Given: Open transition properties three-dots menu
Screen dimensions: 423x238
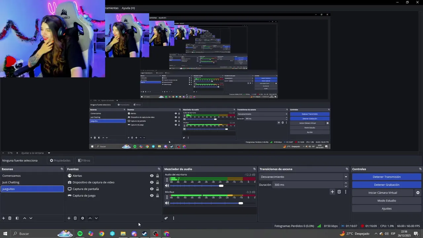Looking at the screenshot, I should 346,192.
